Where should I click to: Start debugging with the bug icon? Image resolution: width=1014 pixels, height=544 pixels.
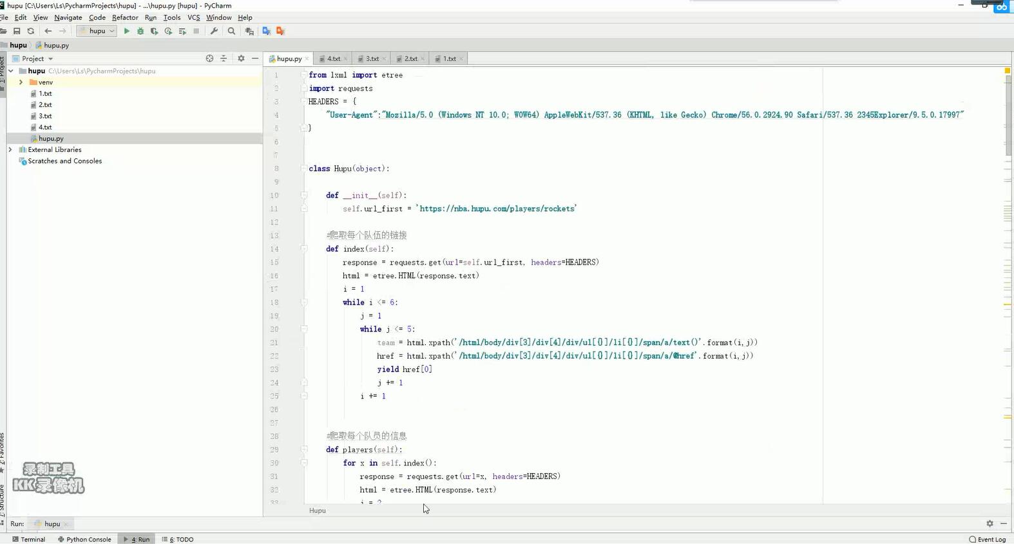[x=140, y=31]
